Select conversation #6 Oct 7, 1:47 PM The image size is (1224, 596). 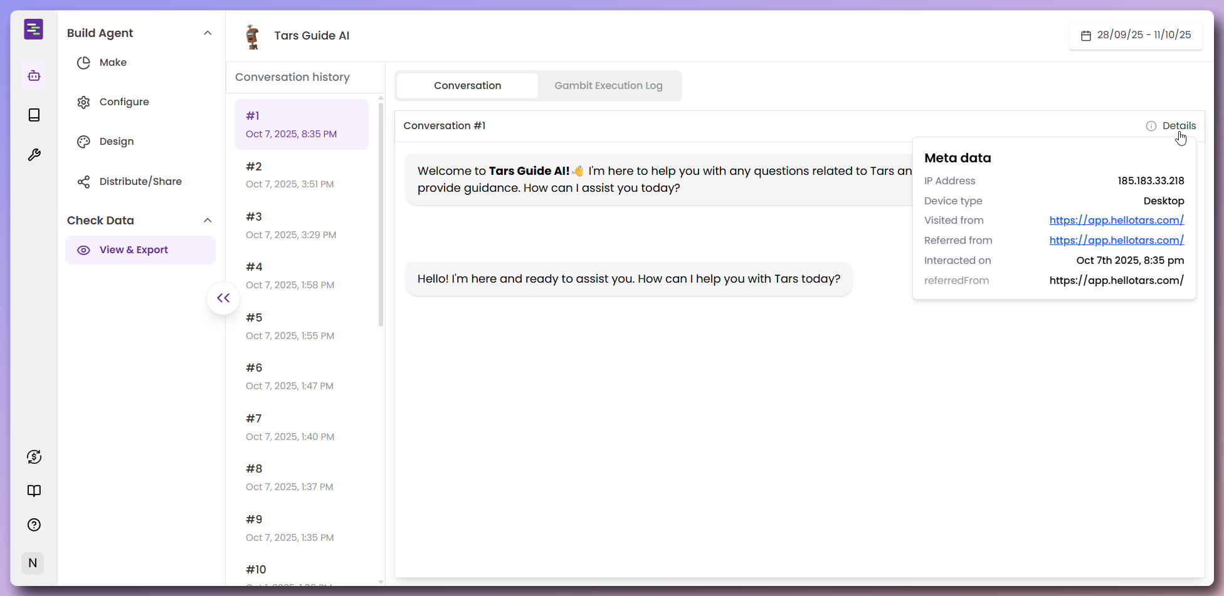click(302, 377)
